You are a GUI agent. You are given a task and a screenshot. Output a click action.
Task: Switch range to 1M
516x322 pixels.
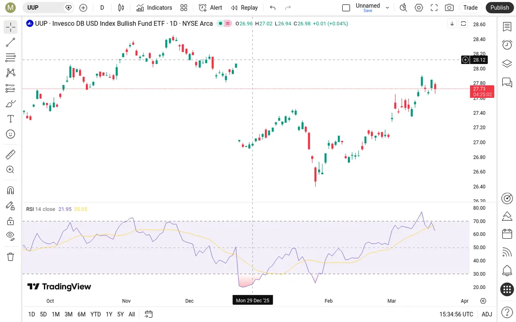click(x=55, y=314)
